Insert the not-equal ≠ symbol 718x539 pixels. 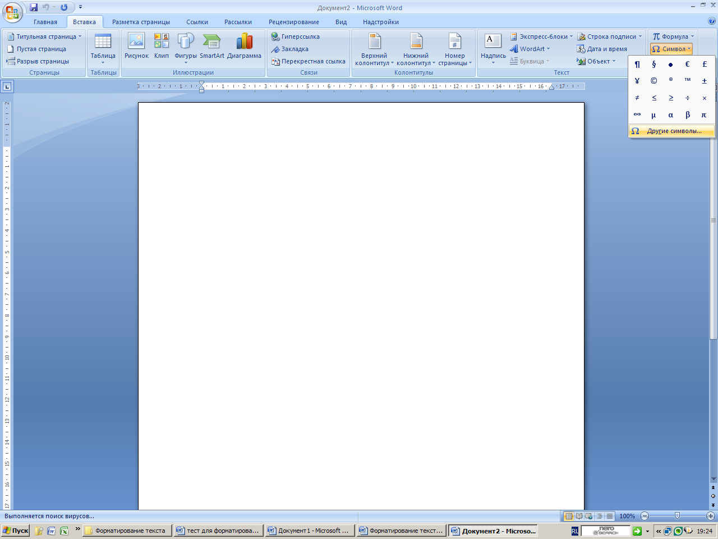click(x=637, y=98)
